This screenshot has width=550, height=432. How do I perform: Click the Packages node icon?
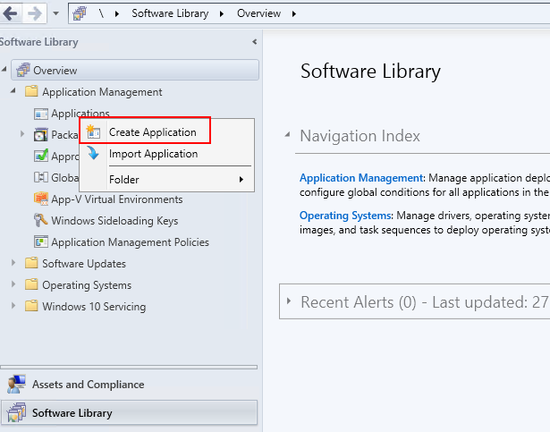pyautogui.click(x=40, y=135)
